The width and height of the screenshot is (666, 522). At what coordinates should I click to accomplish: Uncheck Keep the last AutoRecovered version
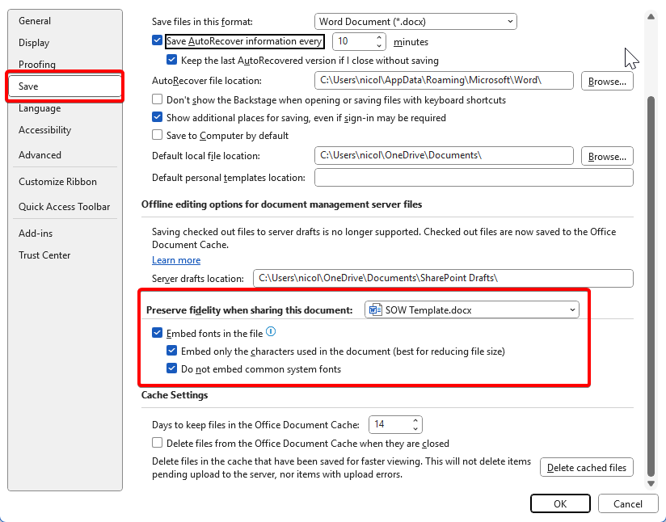tap(171, 60)
